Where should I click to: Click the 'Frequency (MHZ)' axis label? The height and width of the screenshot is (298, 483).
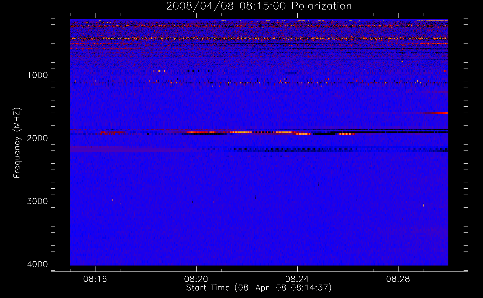pyautogui.click(x=17, y=143)
